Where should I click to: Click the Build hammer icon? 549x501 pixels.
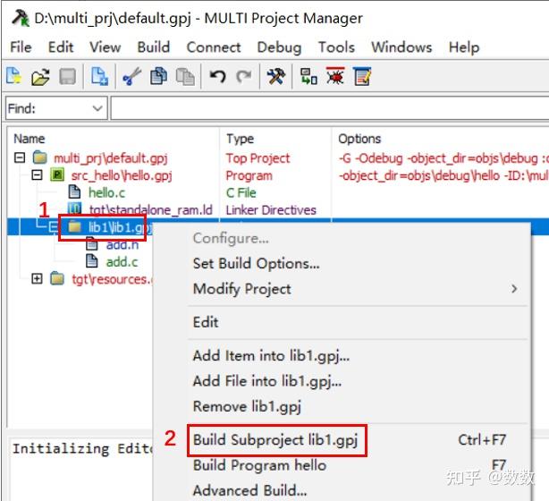(276, 76)
